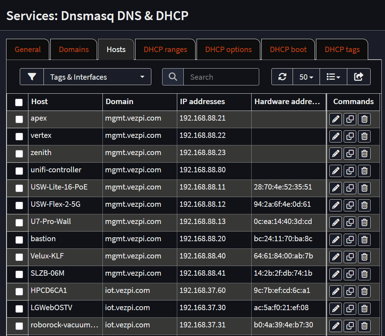Click the search magnifier icon
The image size is (385, 336).
[x=173, y=76]
